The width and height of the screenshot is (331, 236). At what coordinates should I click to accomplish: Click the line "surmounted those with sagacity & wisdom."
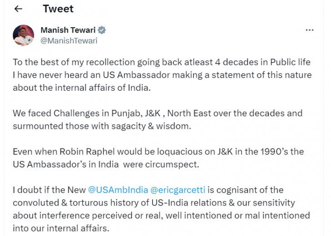(102, 126)
